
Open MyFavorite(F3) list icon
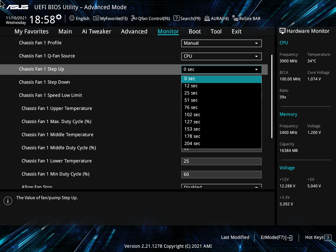click(x=96, y=18)
